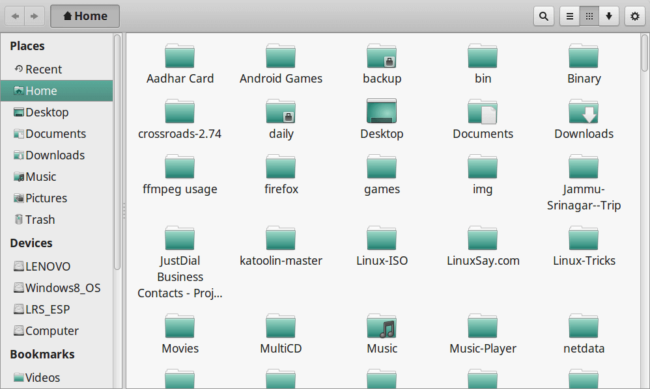
Task: Open Desktop from the sidebar
Action: tap(57, 112)
